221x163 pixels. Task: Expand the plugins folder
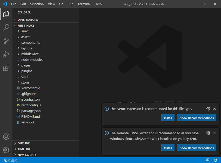click(18, 71)
